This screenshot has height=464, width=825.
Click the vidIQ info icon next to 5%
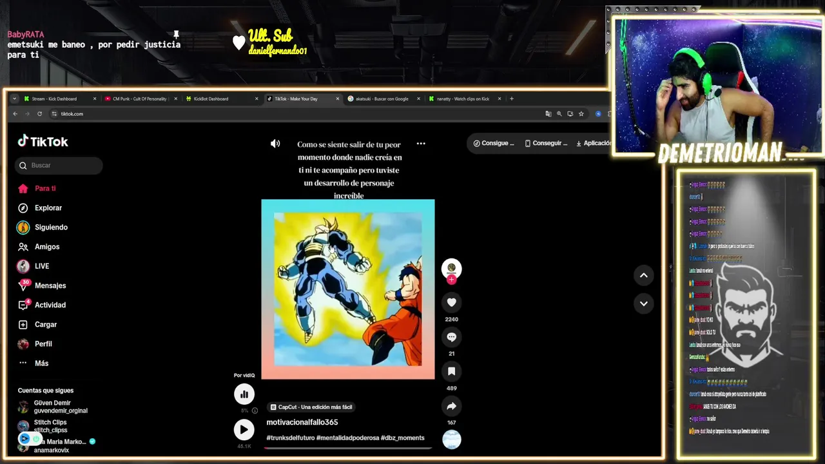click(x=255, y=411)
